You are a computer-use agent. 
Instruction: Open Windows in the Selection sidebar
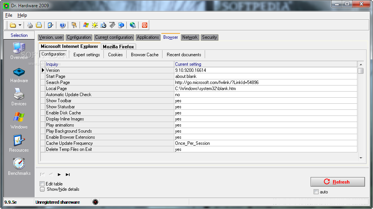click(x=19, y=121)
